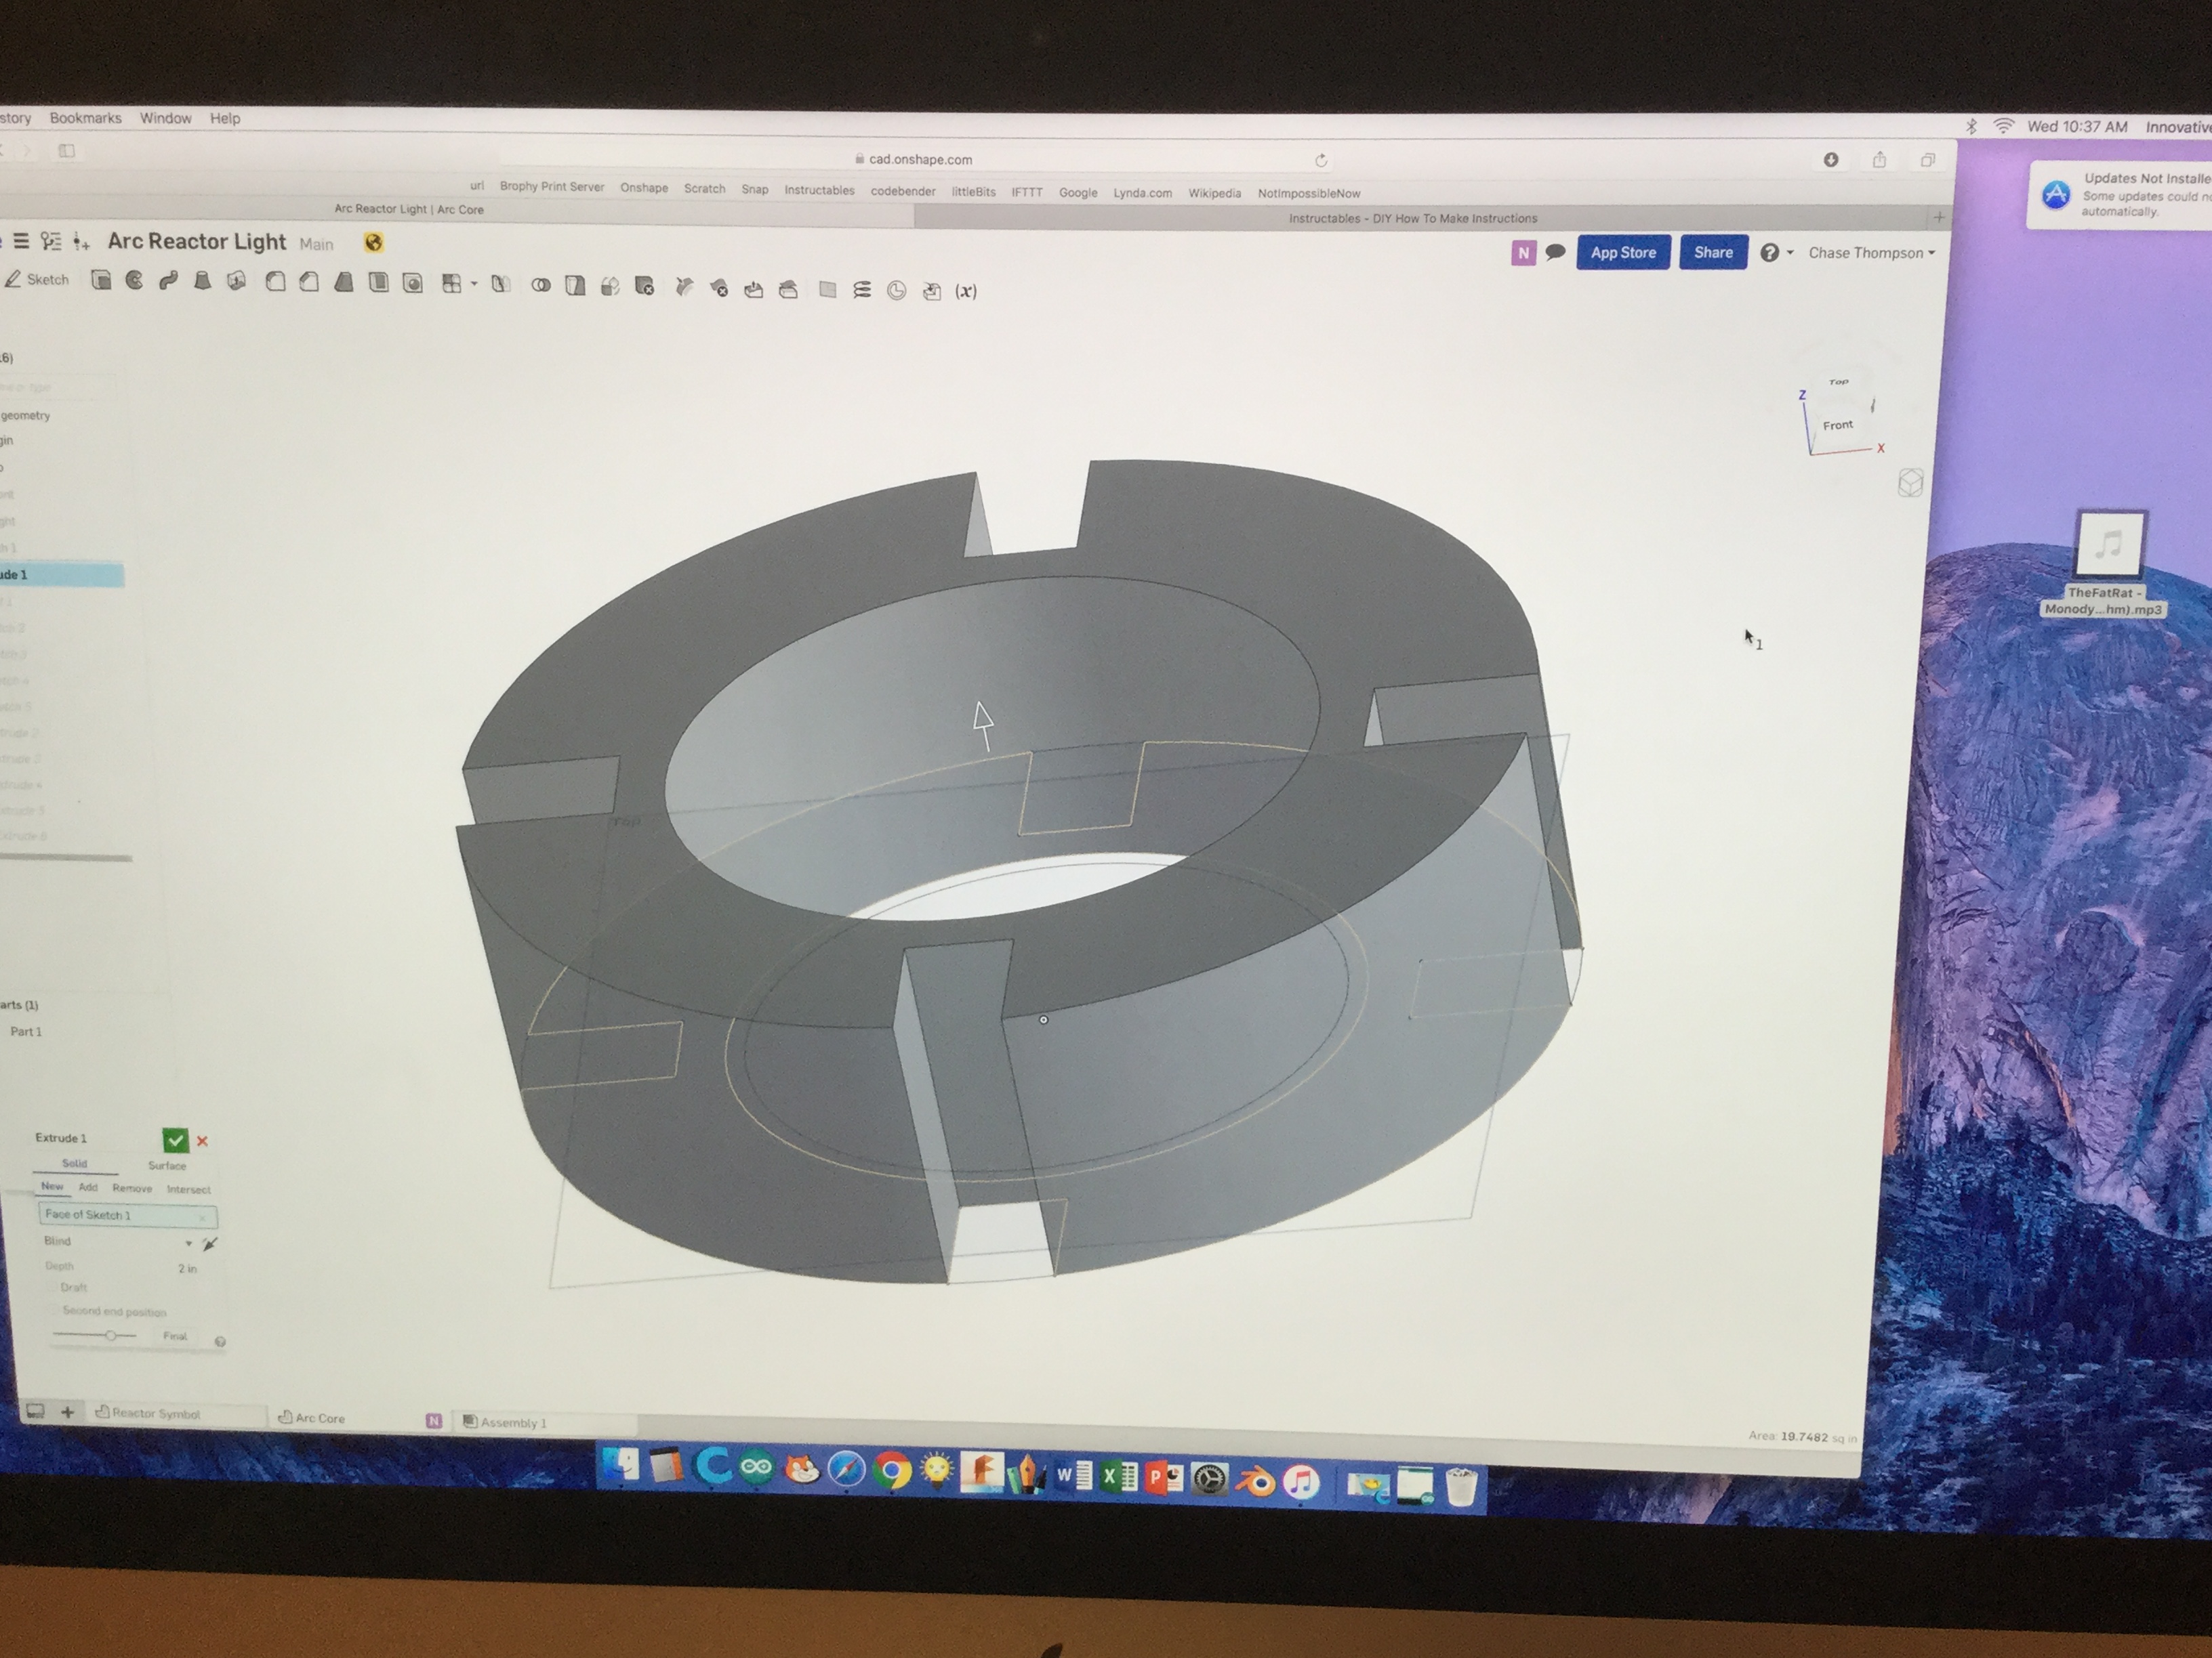Select the Move face tool
2212x1658 pixels.
[753, 289]
